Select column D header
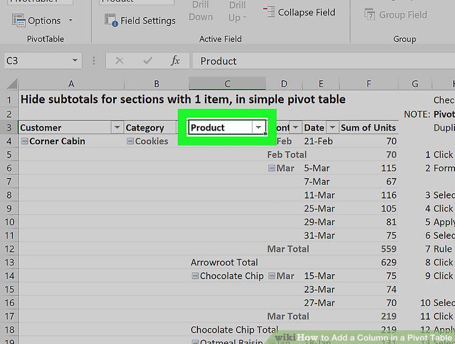Screen dimensions: 455x344 tap(284, 84)
